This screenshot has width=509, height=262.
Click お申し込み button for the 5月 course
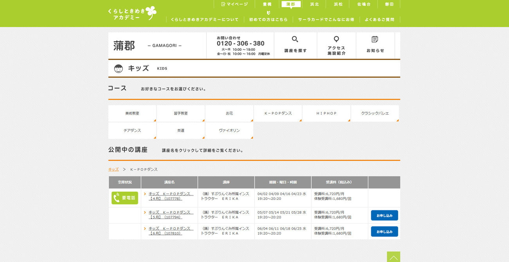point(384,215)
